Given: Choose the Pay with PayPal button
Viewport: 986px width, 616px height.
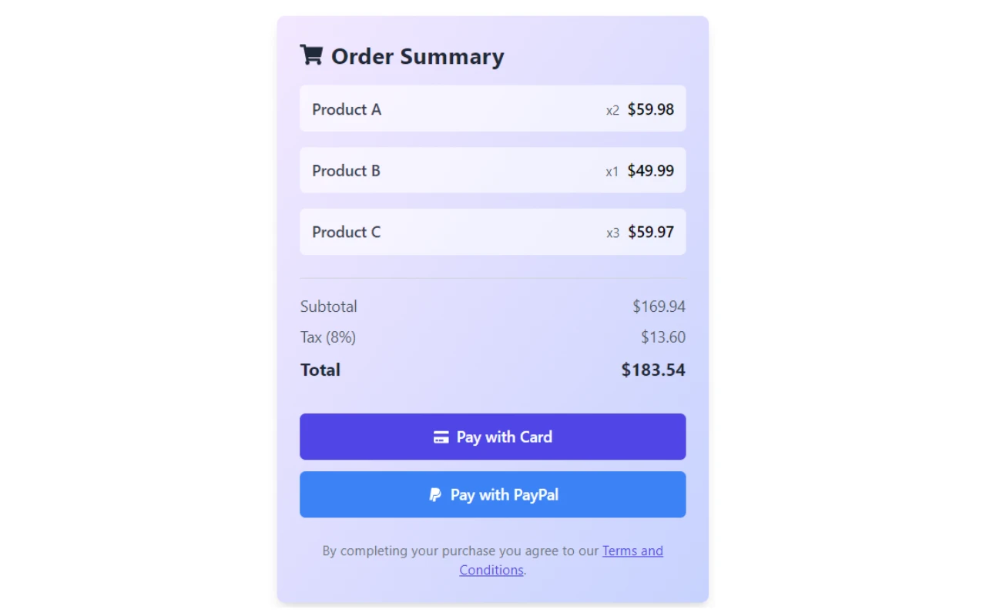Looking at the screenshot, I should (x=493, y=494).
